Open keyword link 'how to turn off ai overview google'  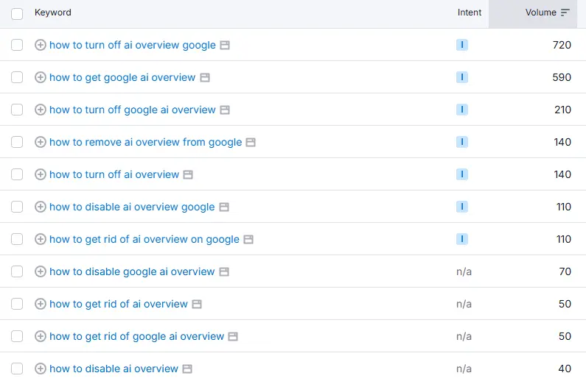tap(133, 46)
